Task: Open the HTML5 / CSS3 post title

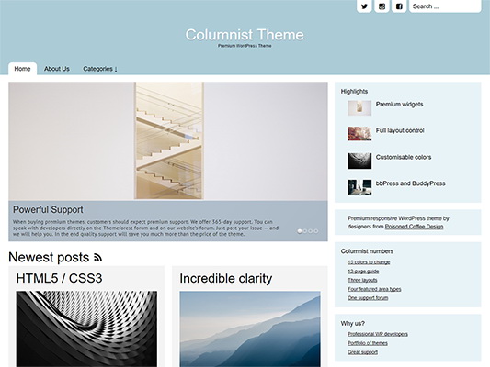Action: 59,278
